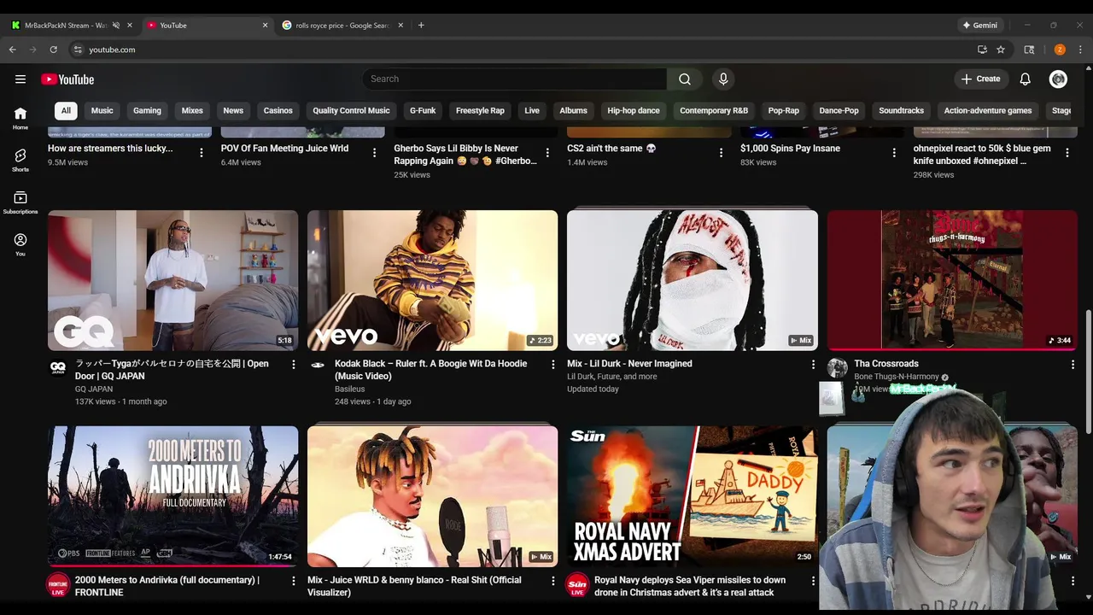Select the Action-adventure games chip
This screenshot has width=1093, height=615.
[988, 110]
